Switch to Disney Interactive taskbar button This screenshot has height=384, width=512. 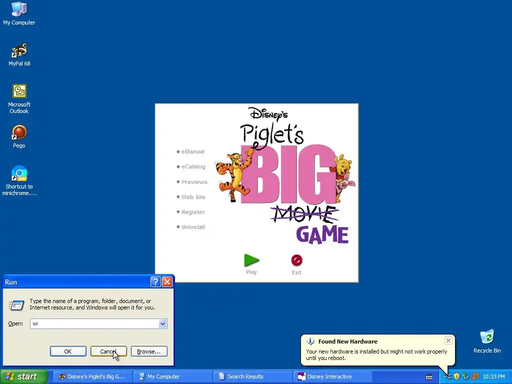[332, 376]
